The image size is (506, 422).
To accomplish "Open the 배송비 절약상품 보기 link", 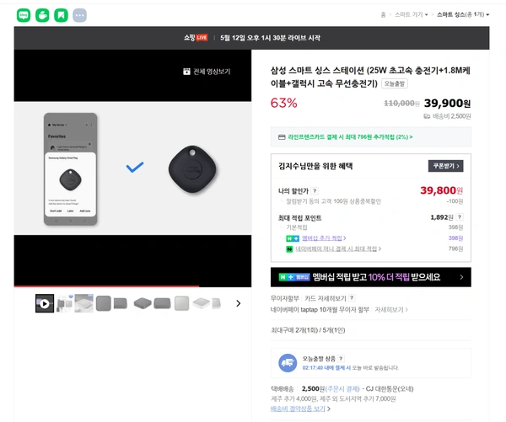I will (300, 409).
